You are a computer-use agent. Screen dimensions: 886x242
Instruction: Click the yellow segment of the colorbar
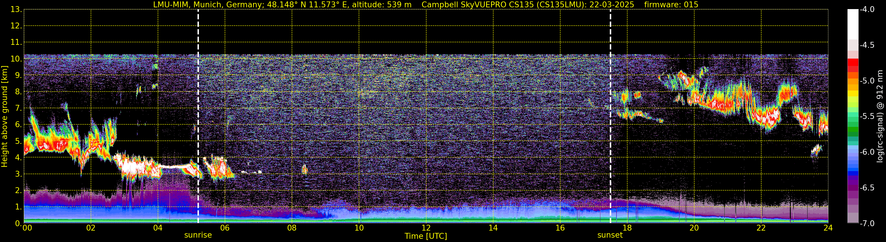[x=853, y=93]
